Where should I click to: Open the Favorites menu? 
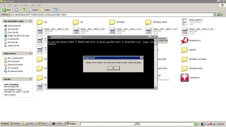coord(24,5)
